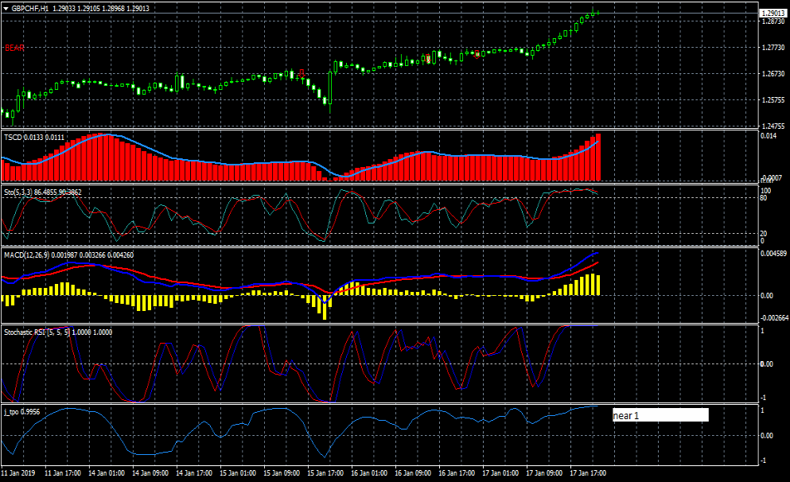This screenshot has height=482, width=790.
Task: Click the 80 level on the Stochastic scale
Action: pos(764,197)
